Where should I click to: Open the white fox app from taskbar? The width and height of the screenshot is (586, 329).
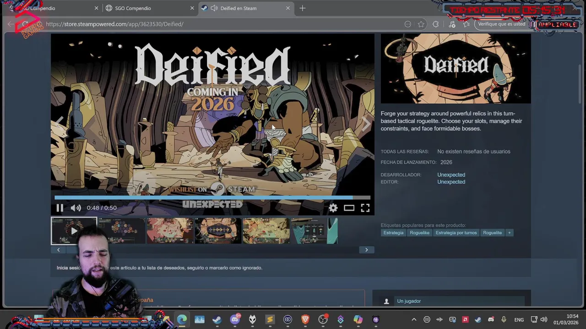coord(252,320)
